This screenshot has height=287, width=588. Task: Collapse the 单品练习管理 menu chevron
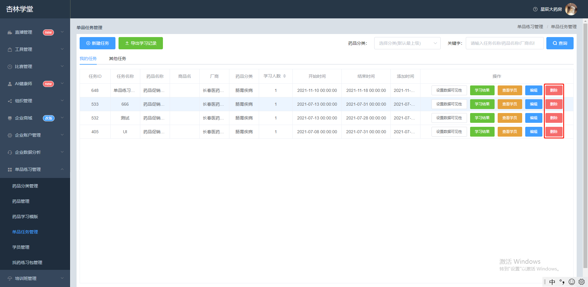(62, 169)
